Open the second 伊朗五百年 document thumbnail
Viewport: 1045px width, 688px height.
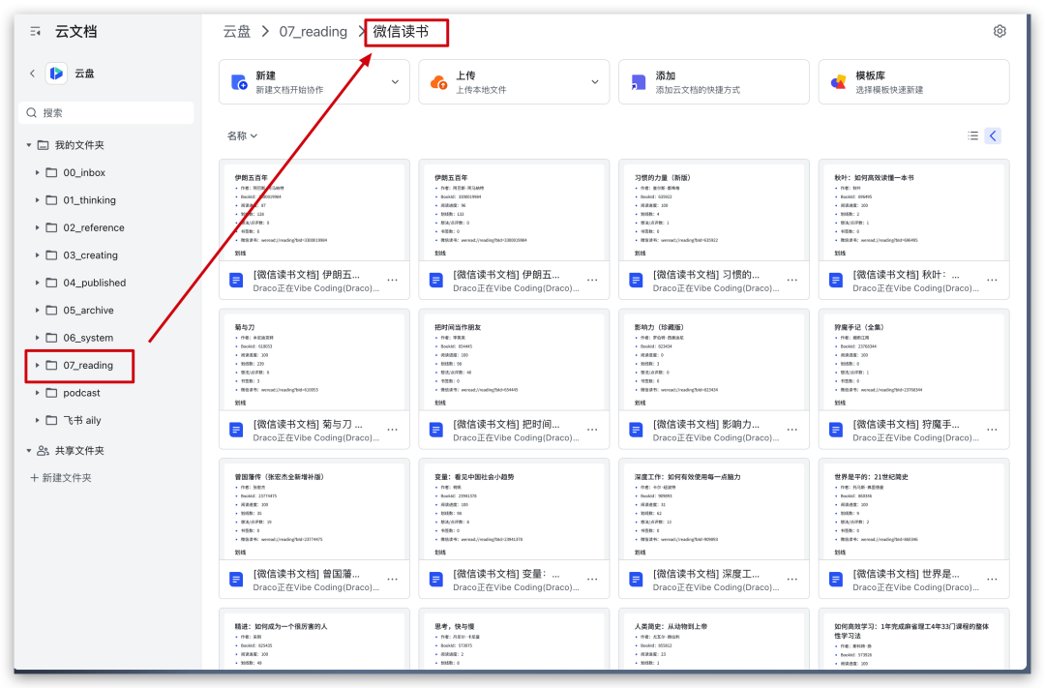tap(514, 211)
